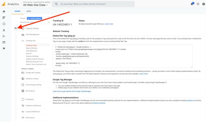The height and width of the screenshot is (122, 206).
Task: Click the Tracking Info code brackets icon
Action: (x=23, y=41)
